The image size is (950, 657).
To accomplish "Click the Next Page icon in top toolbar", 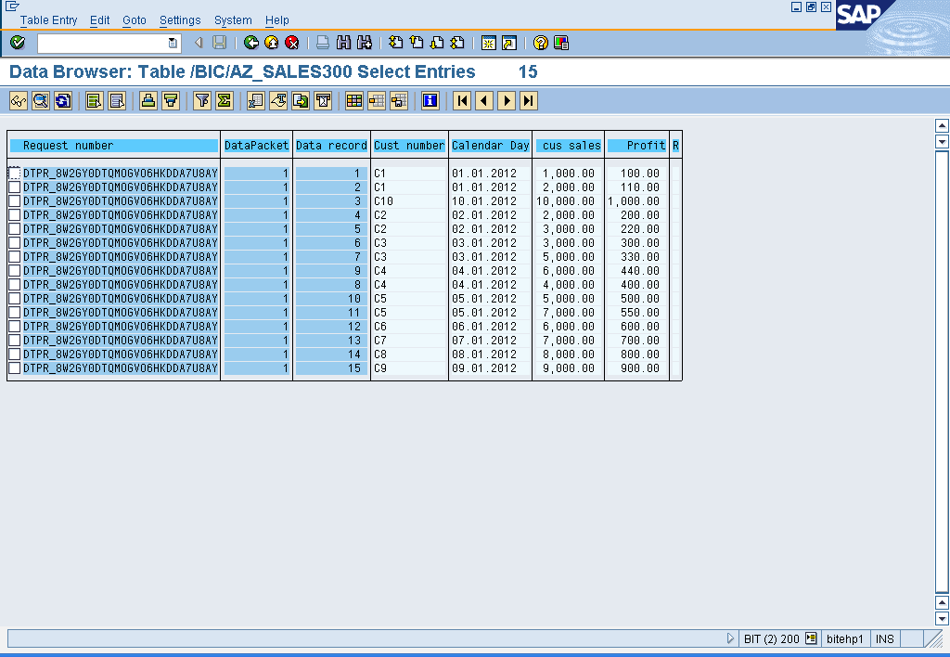I will pos(437,43).
